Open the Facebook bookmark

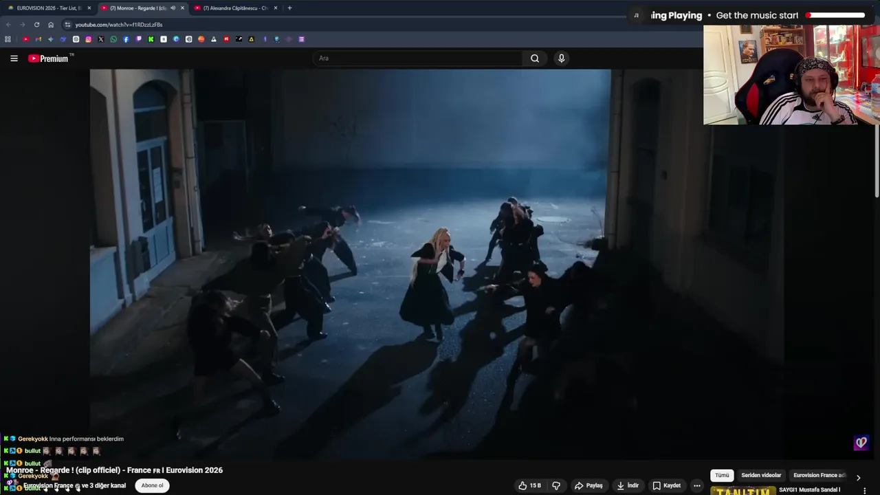pyautogui.click(x=126, y=39)
